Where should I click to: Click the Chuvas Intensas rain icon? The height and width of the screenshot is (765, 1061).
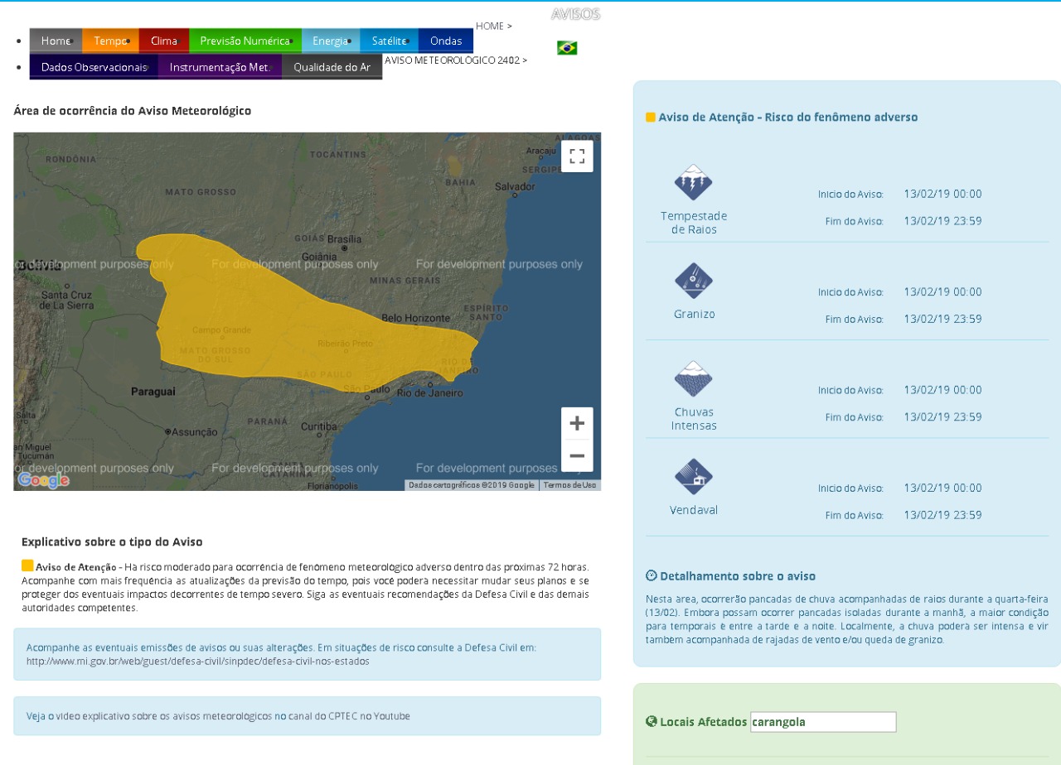coord(693,379)
